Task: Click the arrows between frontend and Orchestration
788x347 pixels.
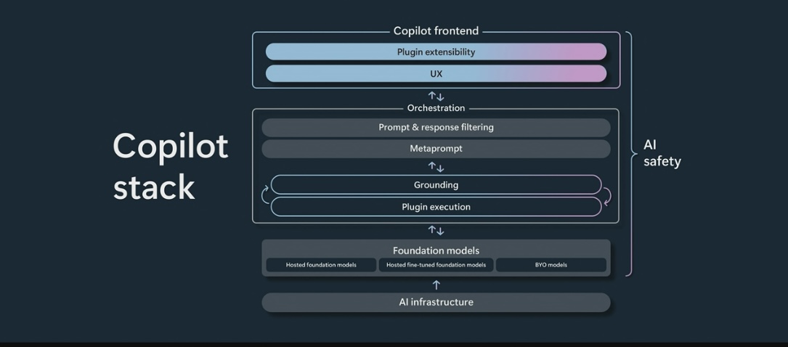Action: pos(436,97)
